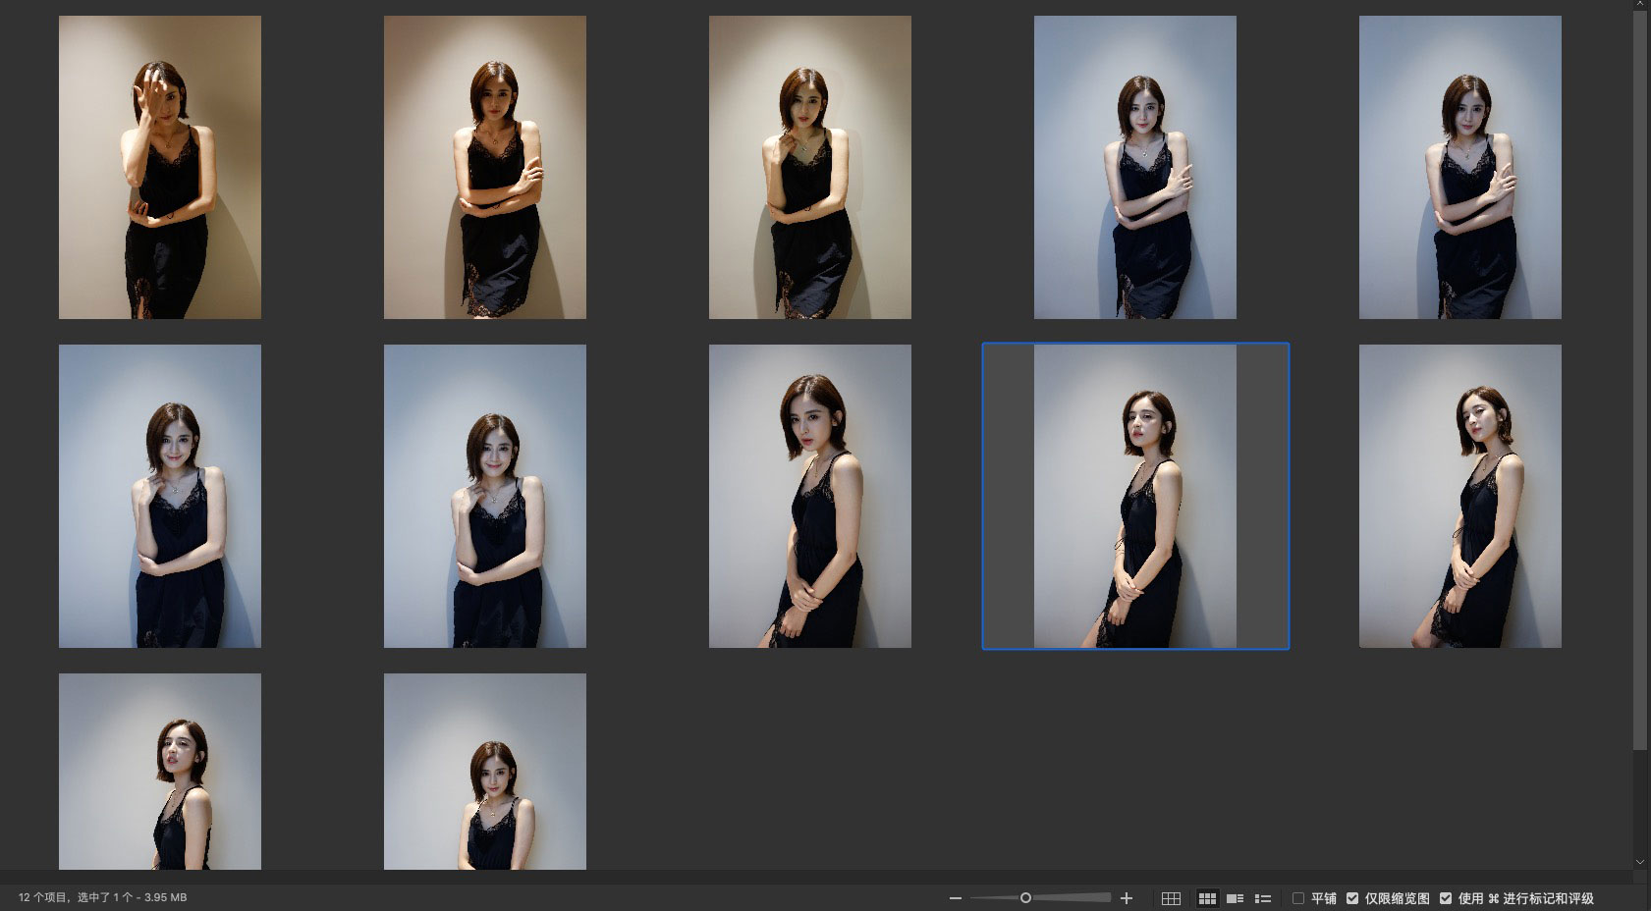Viewport: 1651px width, 911px height.
Task: Select photo of woman covering her eye
Action: pos(160,167)
